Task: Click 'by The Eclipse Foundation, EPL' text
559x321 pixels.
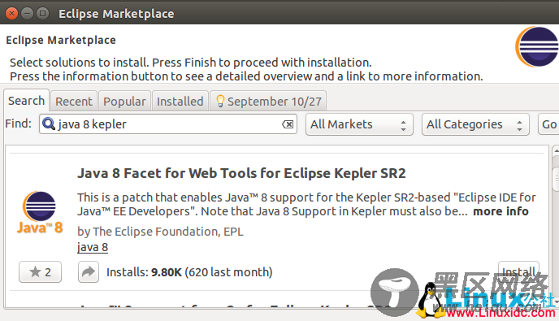Action: click(160, 232)
